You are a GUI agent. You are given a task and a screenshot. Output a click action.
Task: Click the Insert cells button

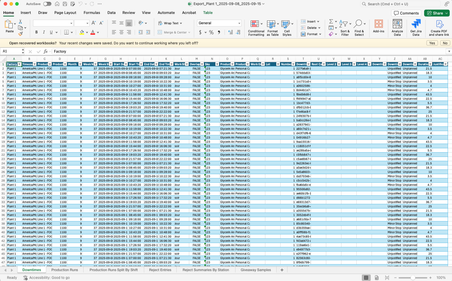click(310, 22)
